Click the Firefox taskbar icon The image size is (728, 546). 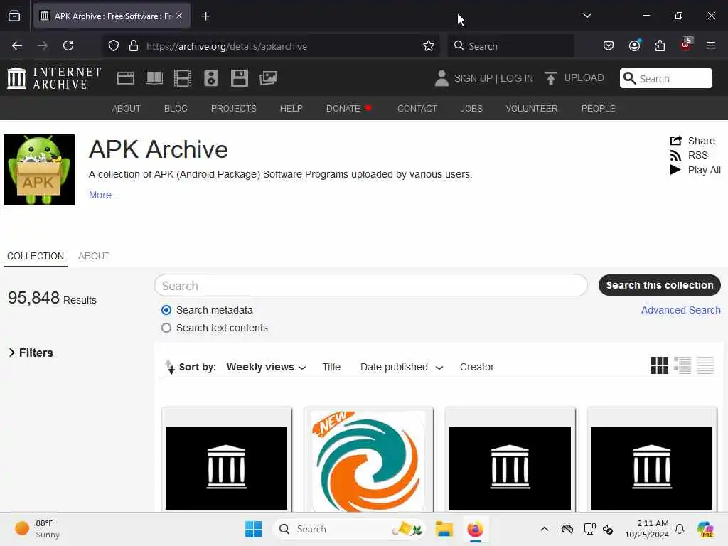click(475, 529)
